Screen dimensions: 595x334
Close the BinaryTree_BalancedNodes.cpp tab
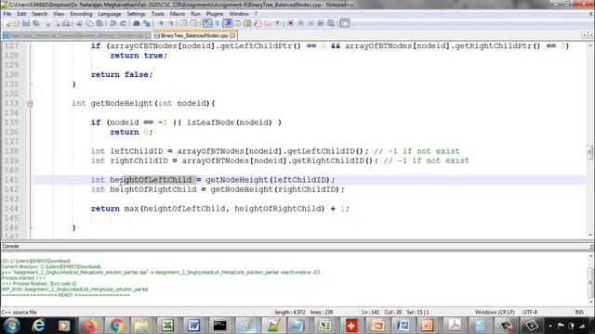[232, 35]
